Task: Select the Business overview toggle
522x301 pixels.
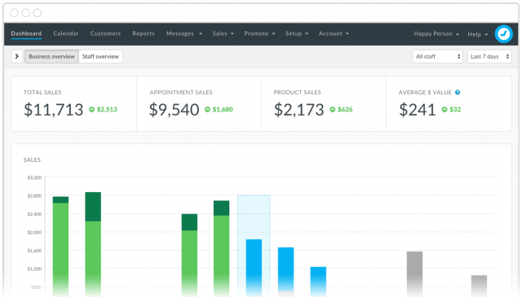Action: click(51, 56)
